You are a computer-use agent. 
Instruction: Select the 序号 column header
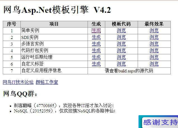click(12, 24)
